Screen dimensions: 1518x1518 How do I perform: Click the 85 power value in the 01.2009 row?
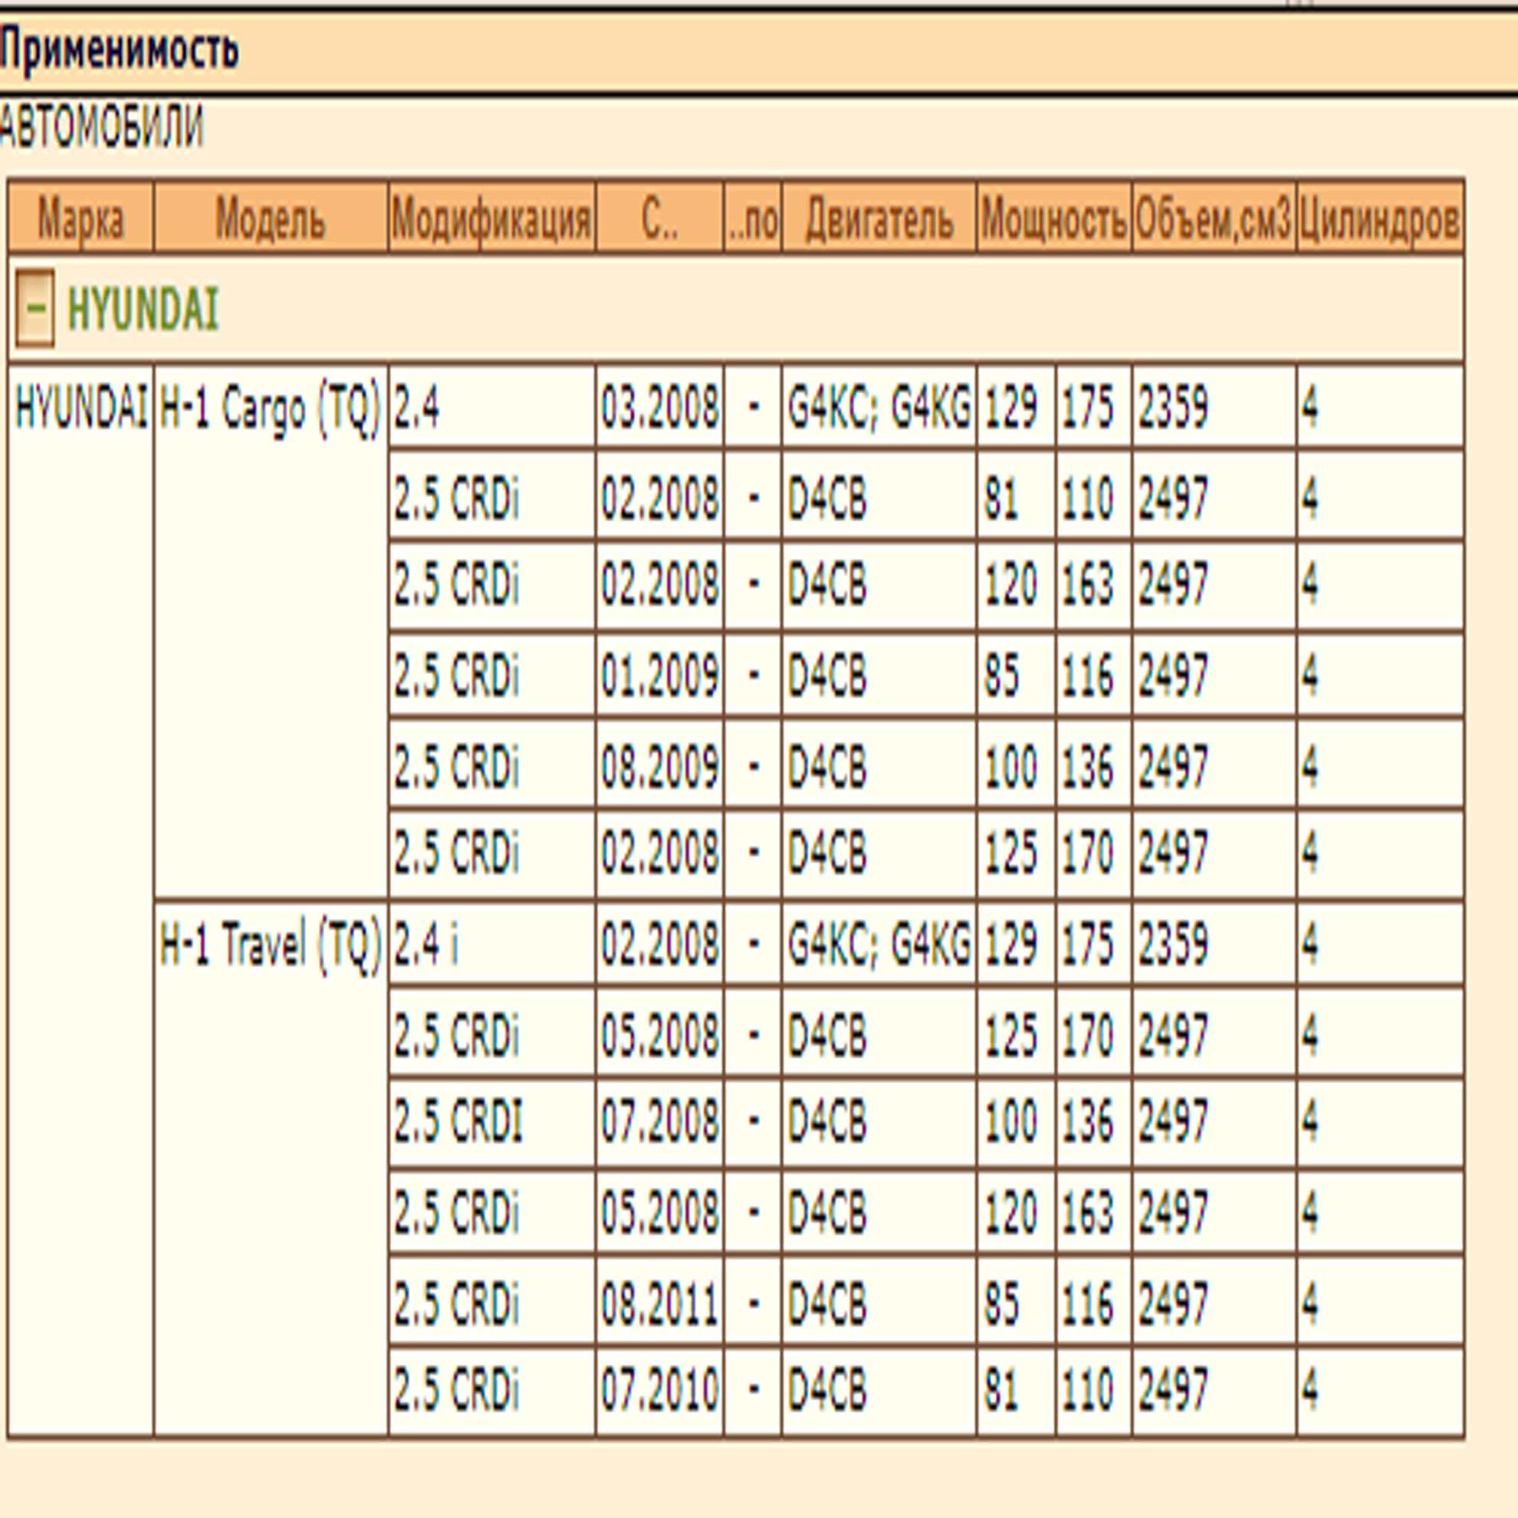(x=1016, y=675)
